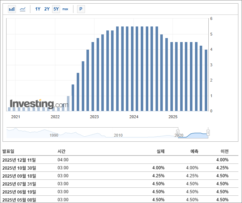Show the max time range
This screenshot has height=203, width=242.
(65, 9)
